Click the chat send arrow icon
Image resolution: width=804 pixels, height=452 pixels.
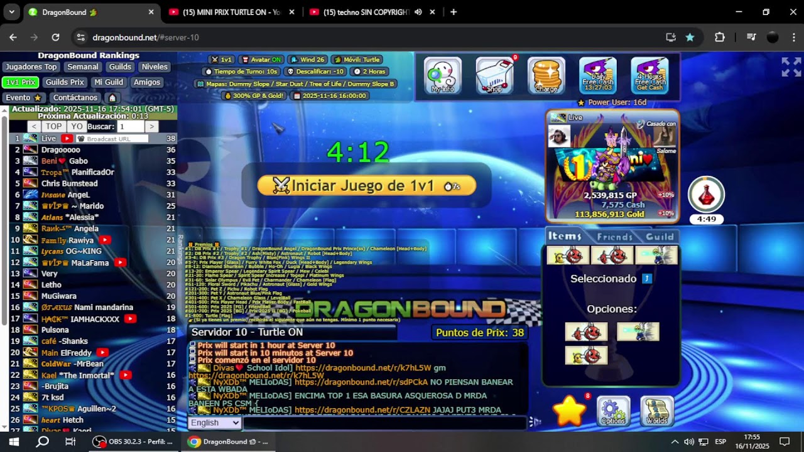click(x=535, y=422)
